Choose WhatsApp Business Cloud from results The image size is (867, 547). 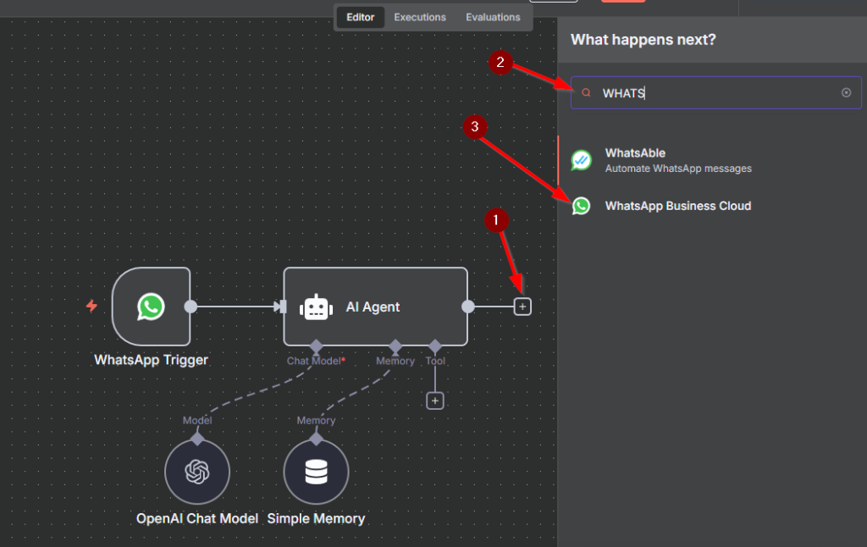click(712, 206)
